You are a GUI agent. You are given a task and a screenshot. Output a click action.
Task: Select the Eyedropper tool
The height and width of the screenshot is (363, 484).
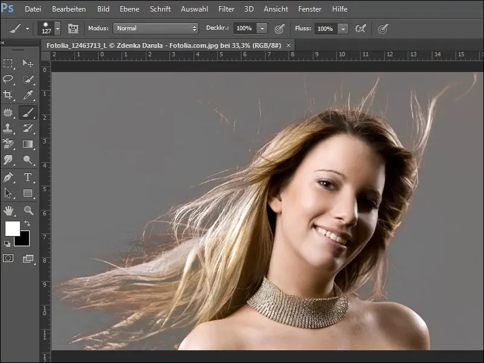[28, 95]
